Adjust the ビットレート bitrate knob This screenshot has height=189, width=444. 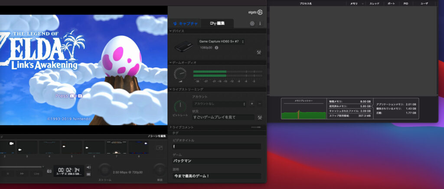[x=180, y=106]
